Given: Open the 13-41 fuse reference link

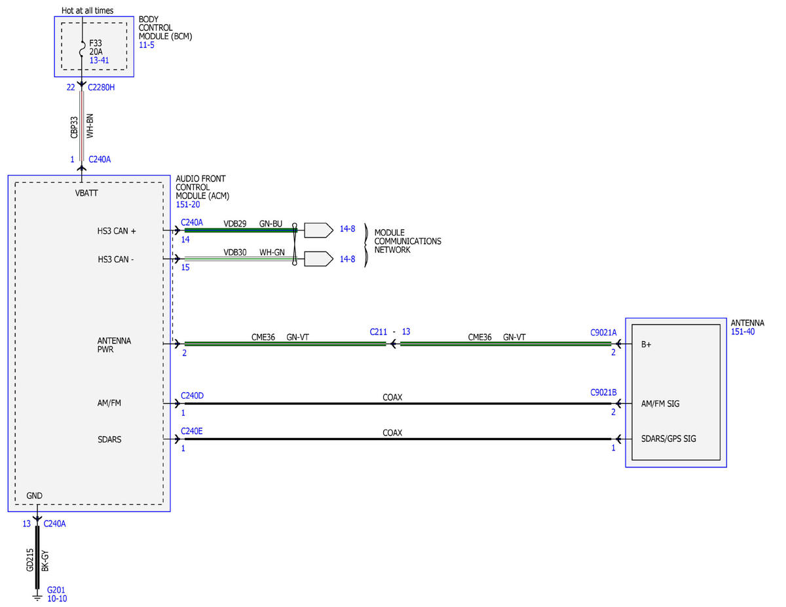Looking at the screenshot, I should coord(99,60).
